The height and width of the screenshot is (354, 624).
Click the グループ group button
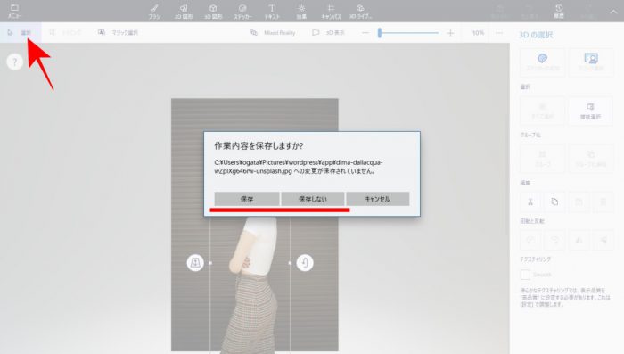542,158
